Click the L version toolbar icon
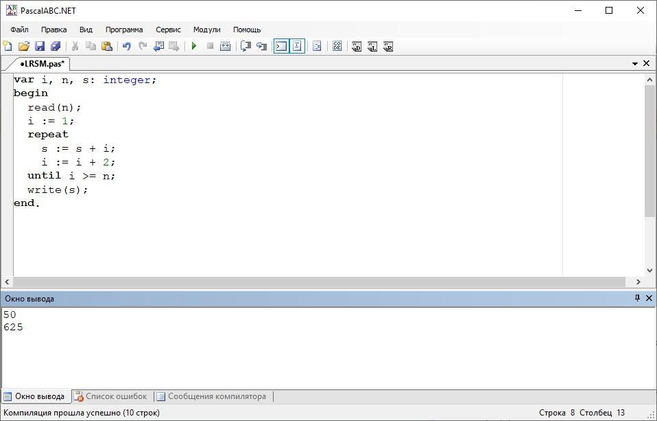 [x=372, y=46]
